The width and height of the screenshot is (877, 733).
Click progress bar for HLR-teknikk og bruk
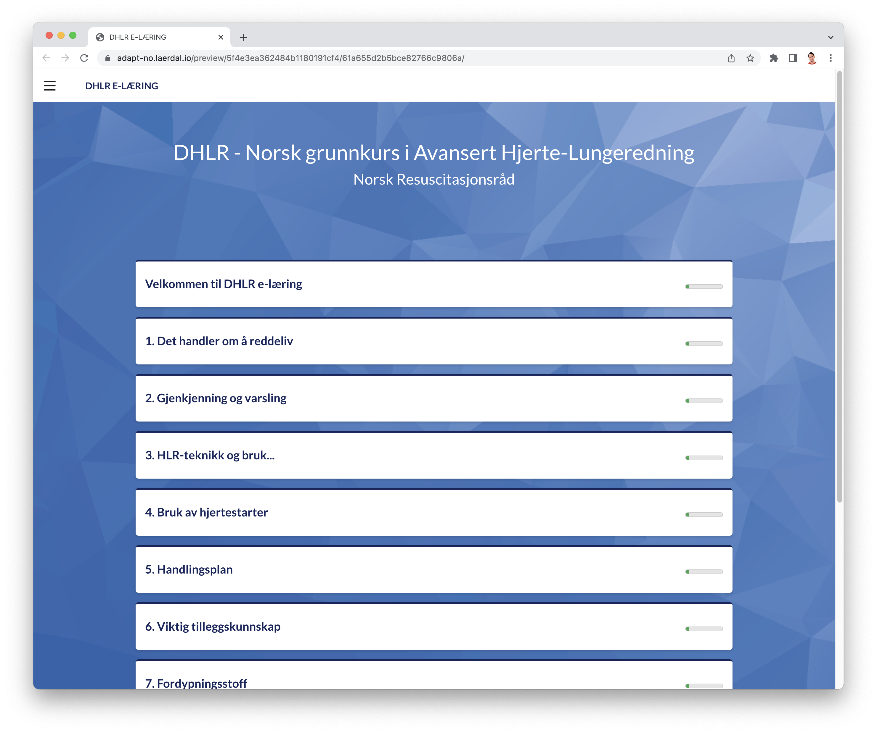click(x=704, y=458)
